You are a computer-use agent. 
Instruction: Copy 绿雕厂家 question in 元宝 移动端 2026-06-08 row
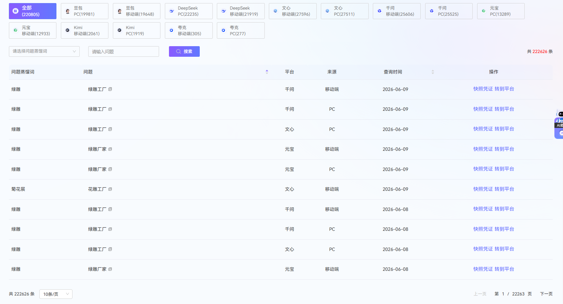[x=110, y=269]
